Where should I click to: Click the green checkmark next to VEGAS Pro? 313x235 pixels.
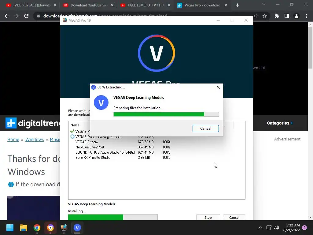coord(72,131)
